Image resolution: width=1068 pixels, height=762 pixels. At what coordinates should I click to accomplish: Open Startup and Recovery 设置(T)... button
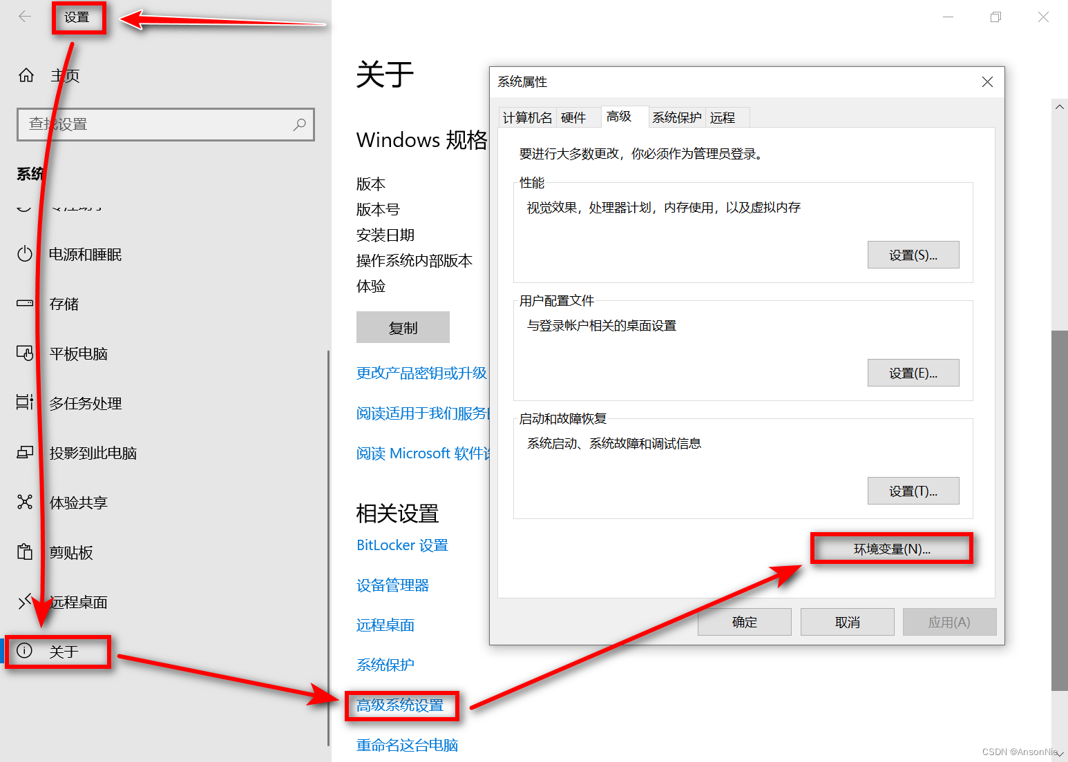point(913,491)
